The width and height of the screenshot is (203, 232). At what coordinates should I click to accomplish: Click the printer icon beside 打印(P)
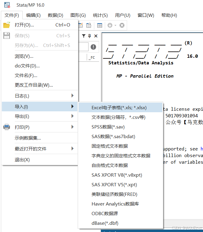[7, 127]
